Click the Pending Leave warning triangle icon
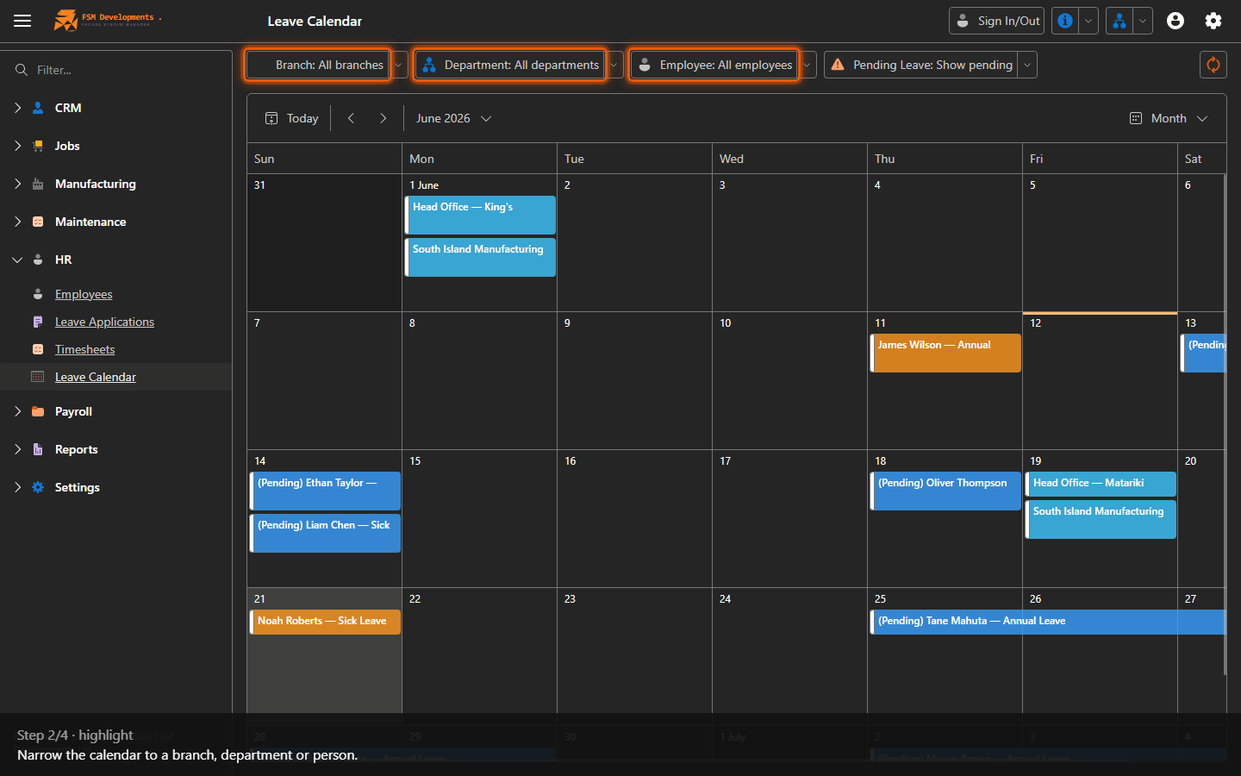1241x776 pixels. (x=838, y=65)
